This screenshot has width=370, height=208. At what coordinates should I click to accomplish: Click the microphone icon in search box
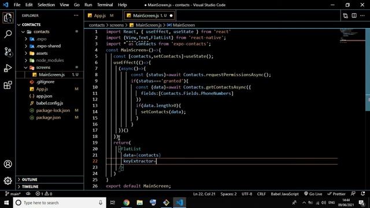point(101,203)
